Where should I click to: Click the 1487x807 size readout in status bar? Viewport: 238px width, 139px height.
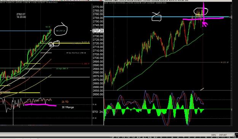[223, 135]
